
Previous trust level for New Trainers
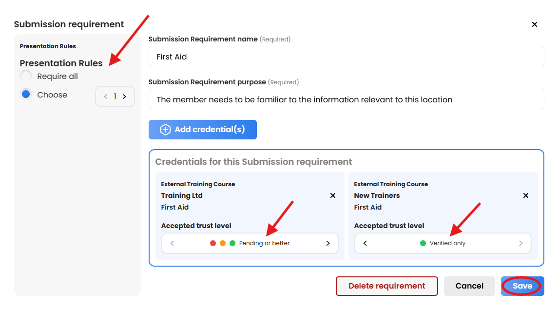tap(365, 243)
